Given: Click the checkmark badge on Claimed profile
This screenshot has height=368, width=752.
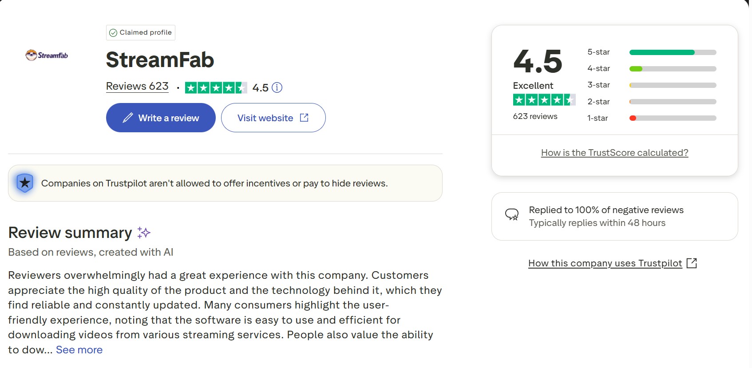Looking at the screenshot, I should point(113,32).
